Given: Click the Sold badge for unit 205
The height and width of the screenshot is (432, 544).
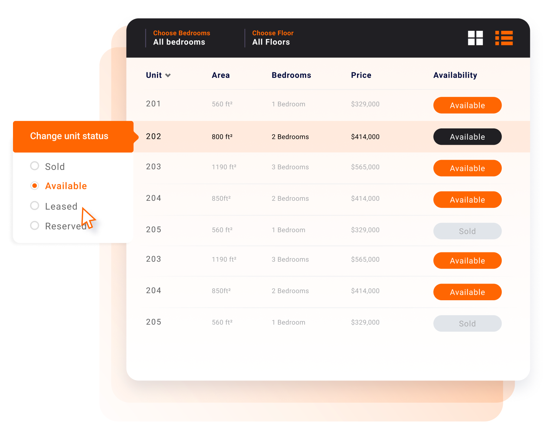Looking at the screenshot, I should (x=467, y=231).
